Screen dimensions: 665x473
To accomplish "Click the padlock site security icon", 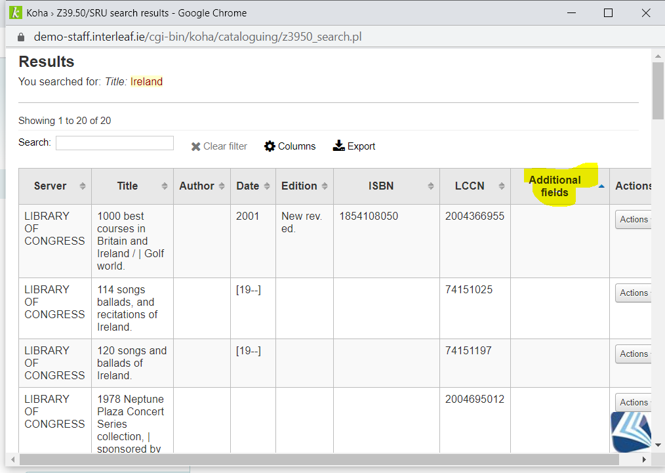I will click(21, 37).
